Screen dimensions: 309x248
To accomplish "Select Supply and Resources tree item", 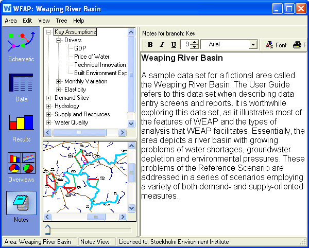I will point(82,114).
